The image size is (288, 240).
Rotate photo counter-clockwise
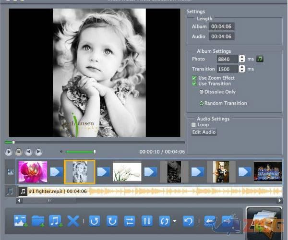pyautogui.click(x=95, y=221)
